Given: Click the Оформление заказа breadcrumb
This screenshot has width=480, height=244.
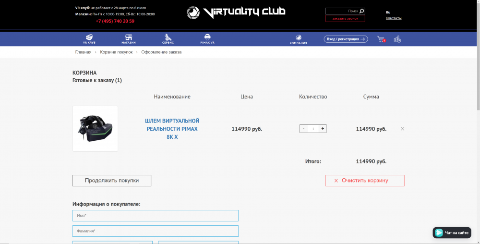Looking at the screenshot, I should (161, 52).
